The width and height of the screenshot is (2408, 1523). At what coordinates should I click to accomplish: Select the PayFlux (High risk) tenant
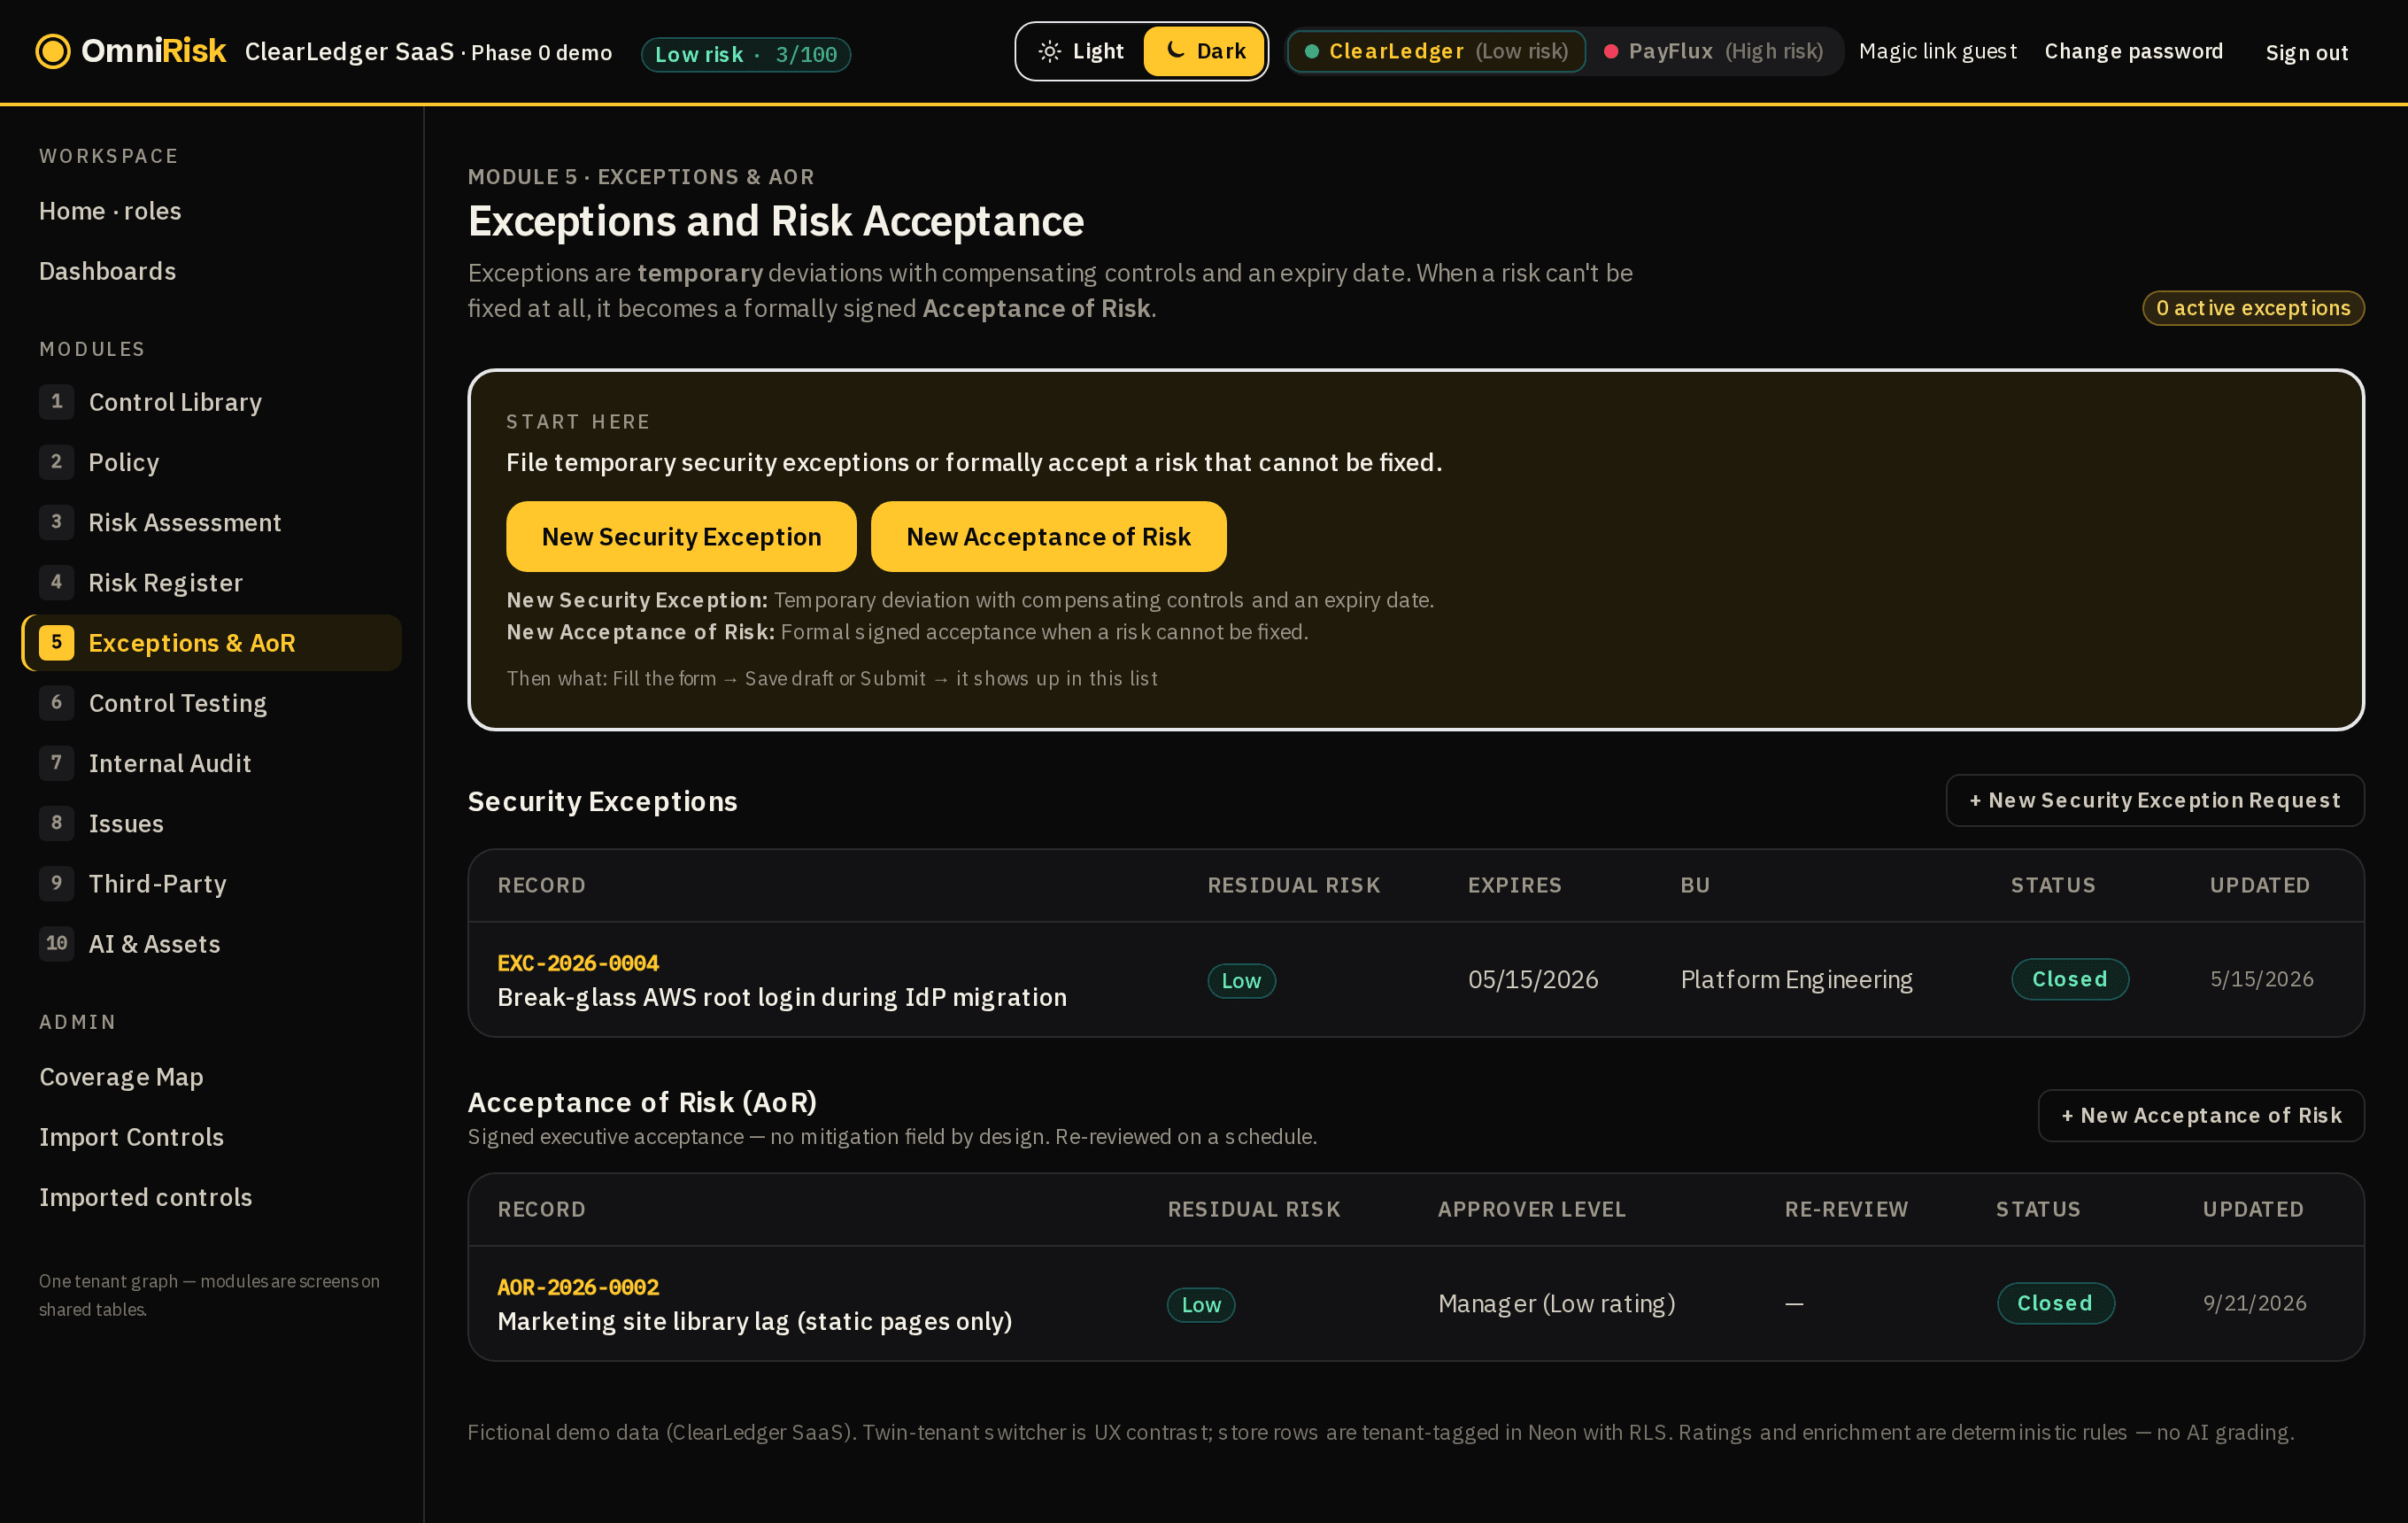point(1713,51)
